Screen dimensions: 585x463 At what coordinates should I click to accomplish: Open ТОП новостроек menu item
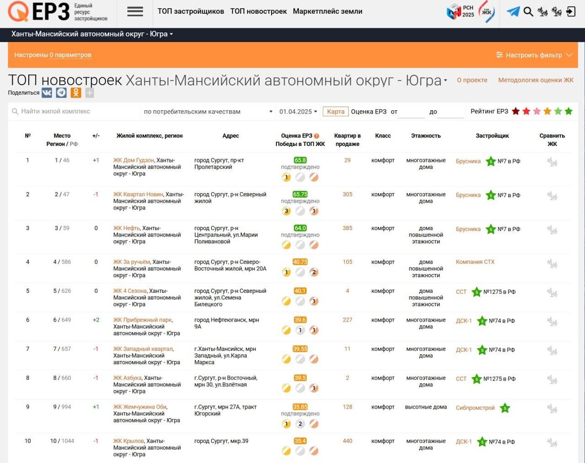pyautogui.click(x=258, y=11)
